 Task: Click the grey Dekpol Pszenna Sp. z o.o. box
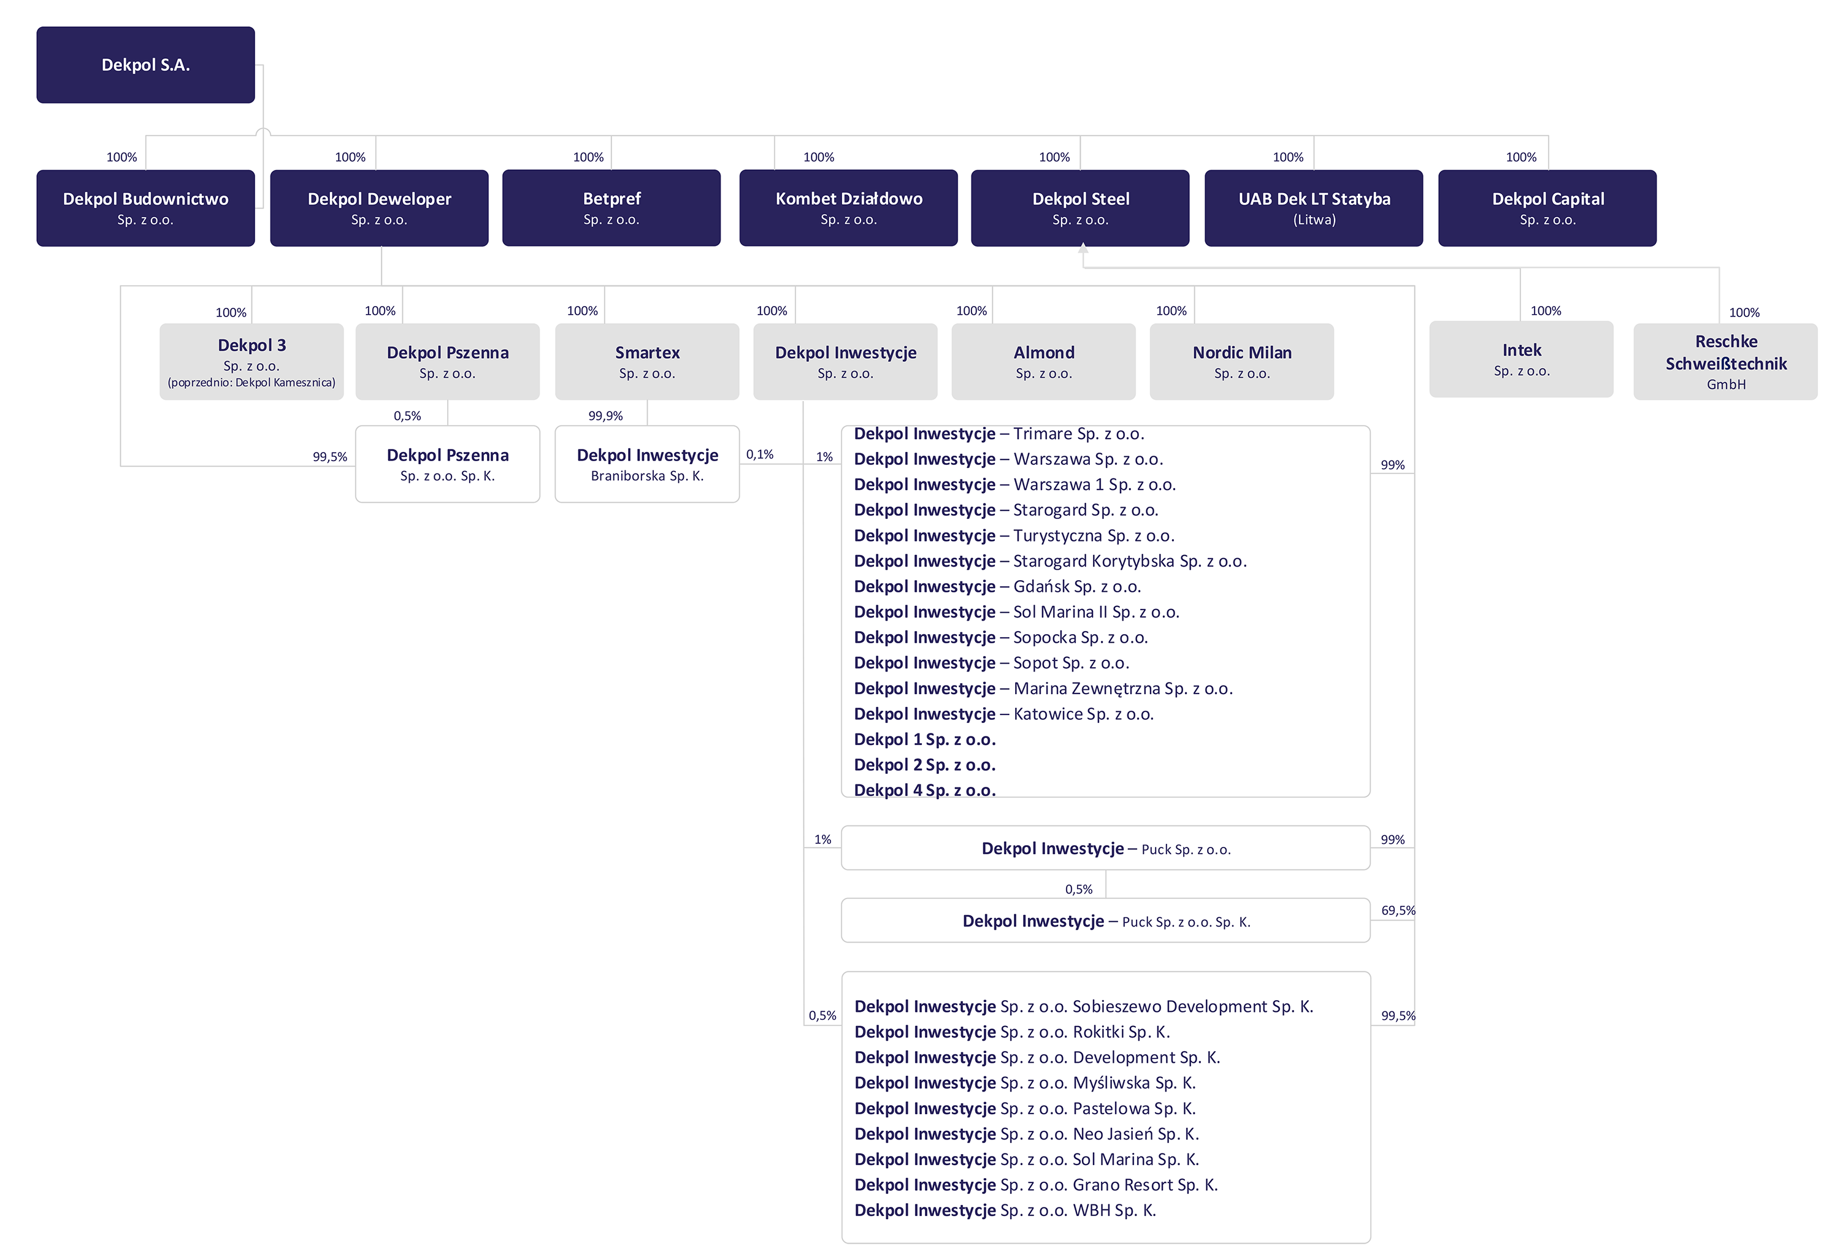click(x=447, y=362)
